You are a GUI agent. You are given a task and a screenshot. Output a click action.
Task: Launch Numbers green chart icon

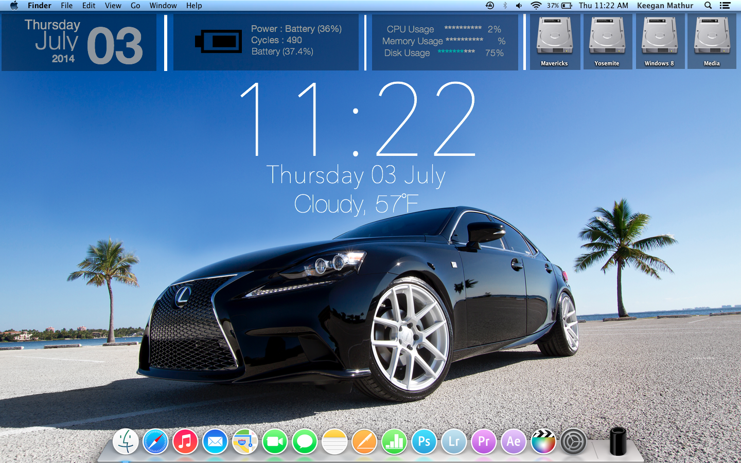point(394,441)
